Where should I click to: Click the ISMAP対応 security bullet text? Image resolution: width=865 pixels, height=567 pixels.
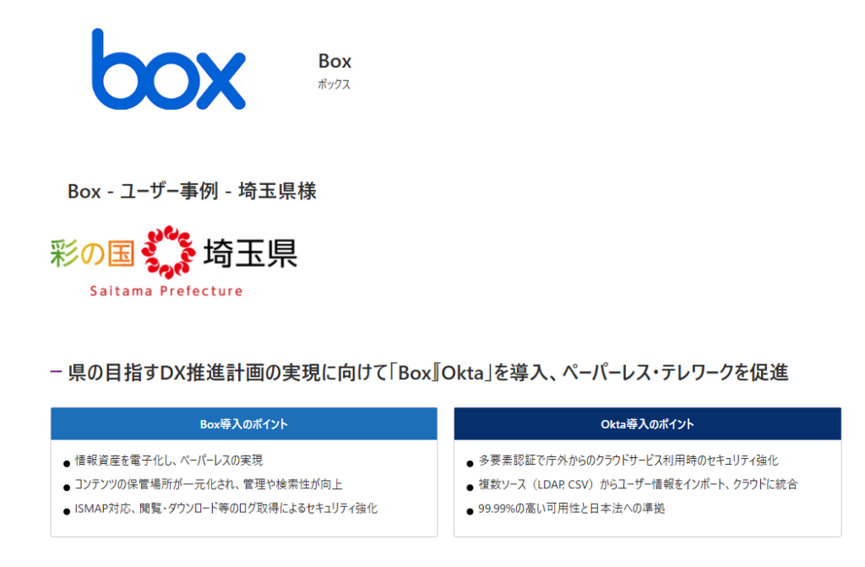pyautogui.click(x=226, y=509)
